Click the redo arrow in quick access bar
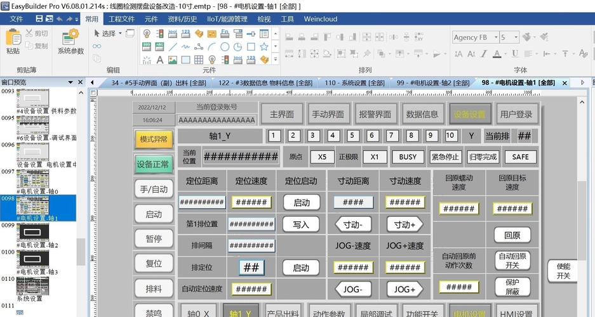This screenshot has width=595, height=317. (69, 18)
